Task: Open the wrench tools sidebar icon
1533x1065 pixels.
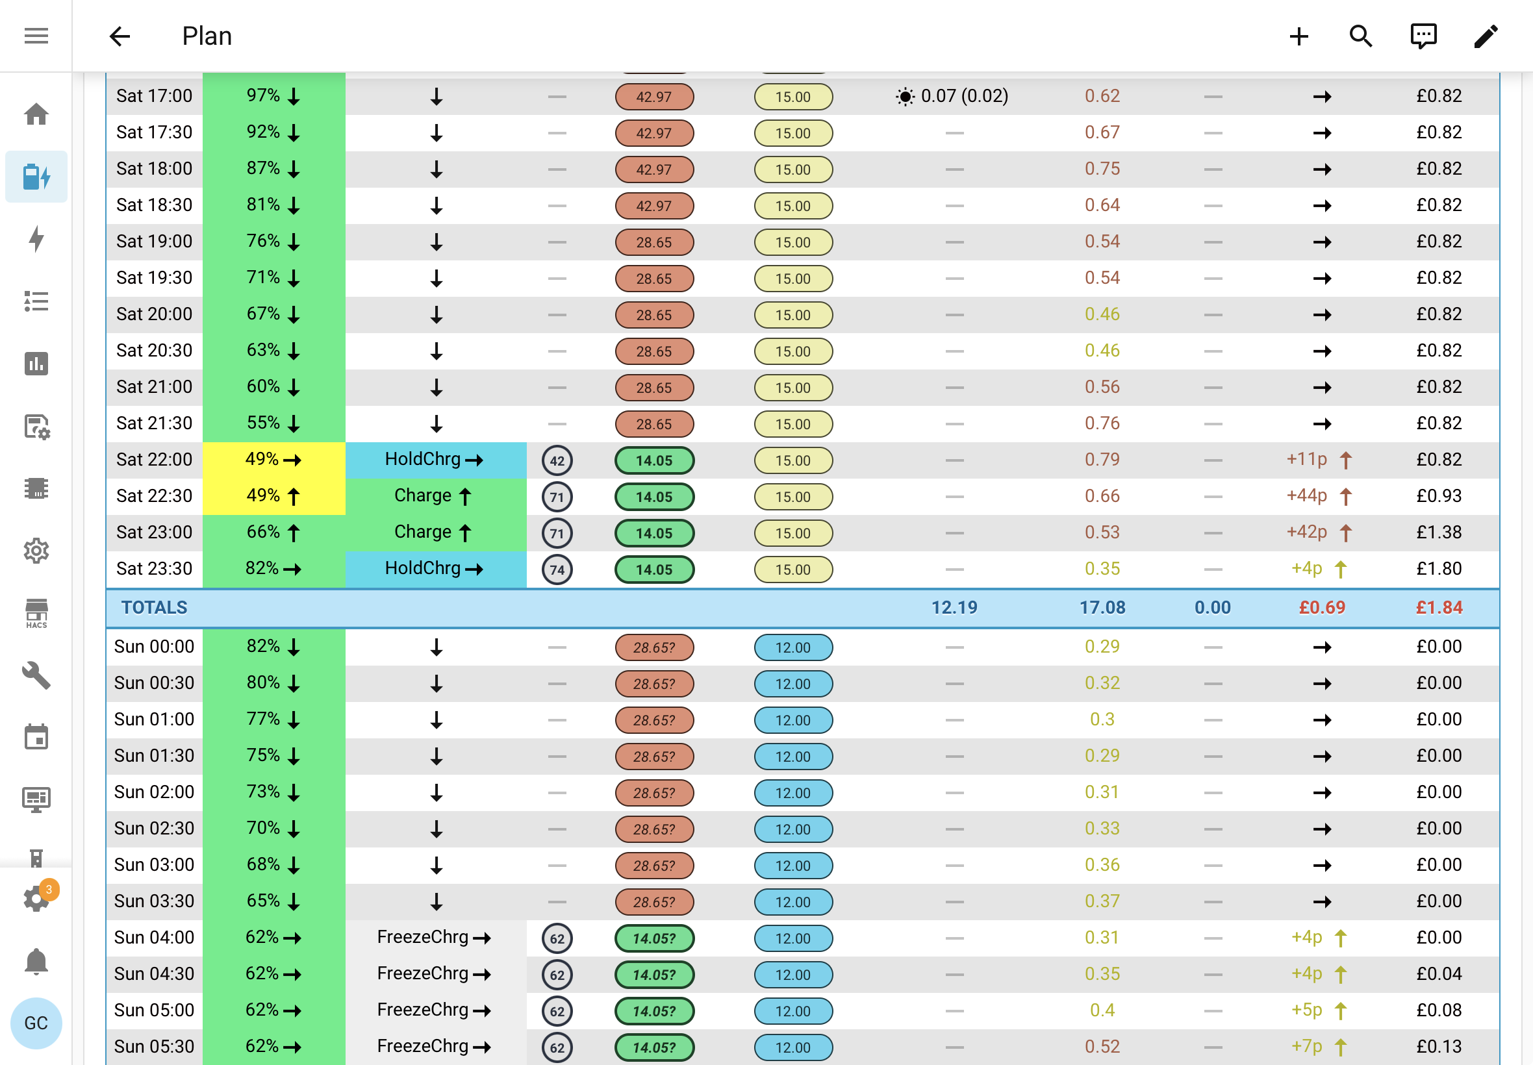Action: tap(36, 675)
